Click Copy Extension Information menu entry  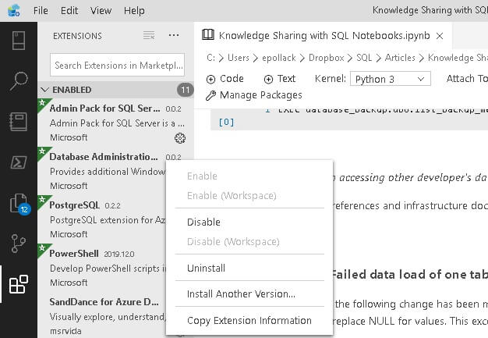pyautogui.click(x=249, y=321)
